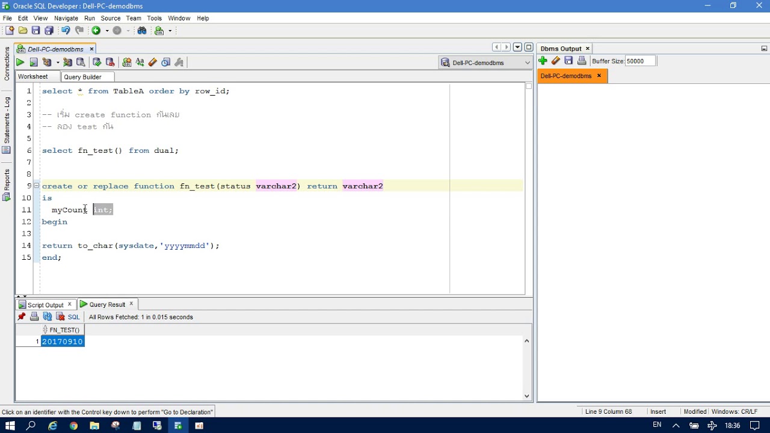Close the Query Result tab

point(131,304)
